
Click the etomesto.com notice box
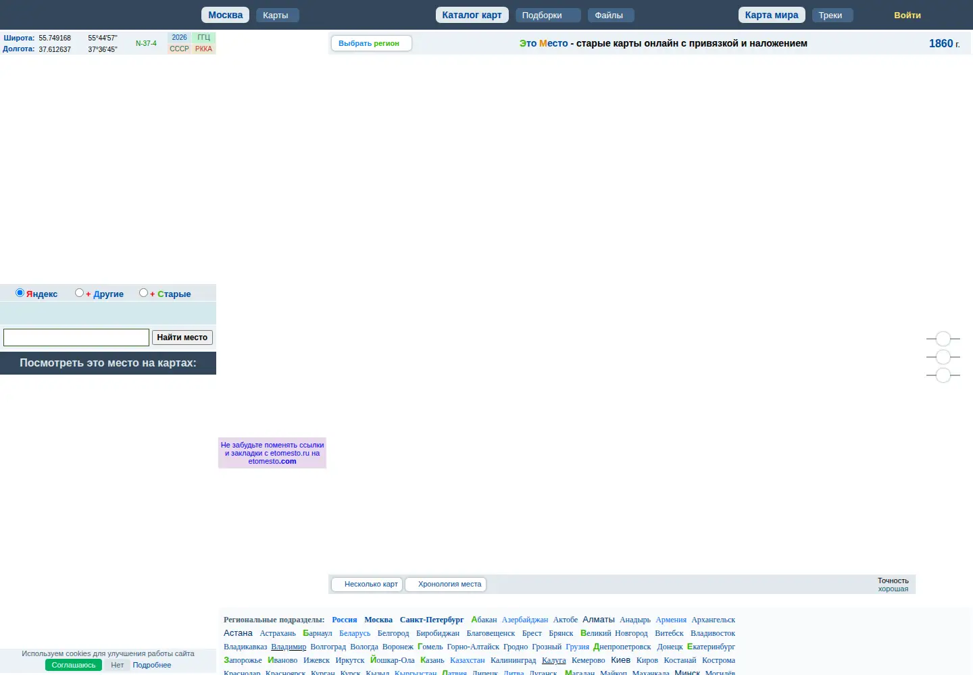click(x=272, y=453)
